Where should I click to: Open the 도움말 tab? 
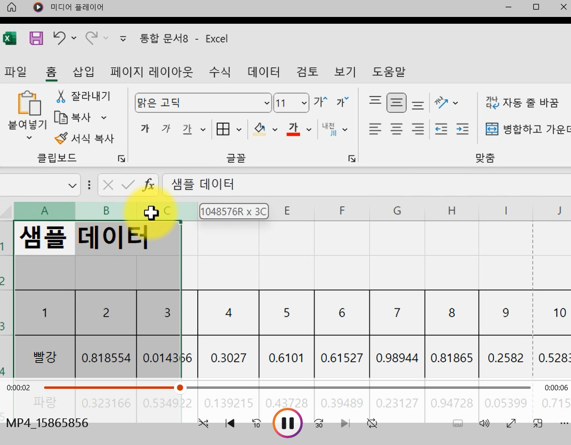389,72
